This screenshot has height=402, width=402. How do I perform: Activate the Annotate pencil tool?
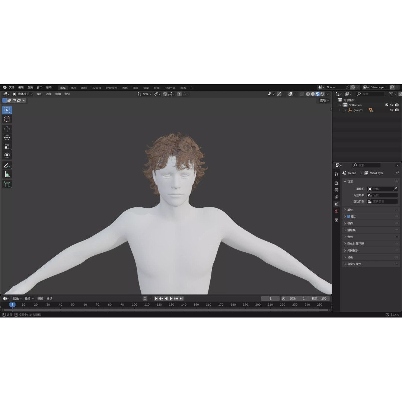tap(7, 166)
